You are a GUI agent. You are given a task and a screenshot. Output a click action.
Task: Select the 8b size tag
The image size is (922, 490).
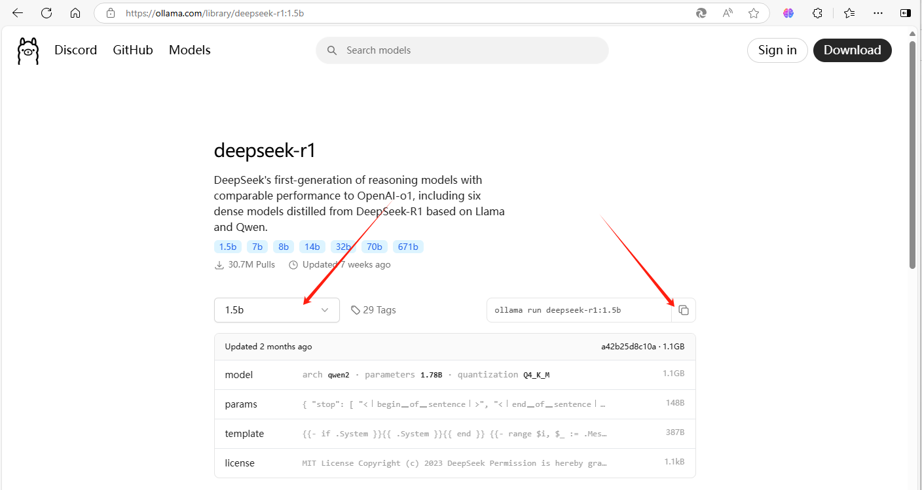tap(284, 247)
